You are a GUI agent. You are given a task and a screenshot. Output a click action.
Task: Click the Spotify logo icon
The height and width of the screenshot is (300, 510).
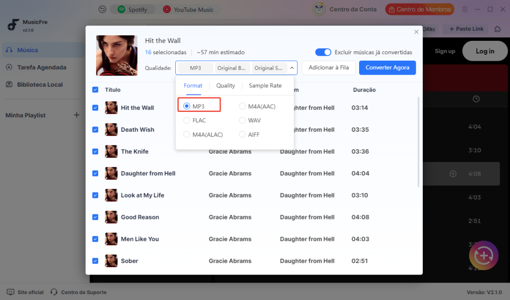122,9
